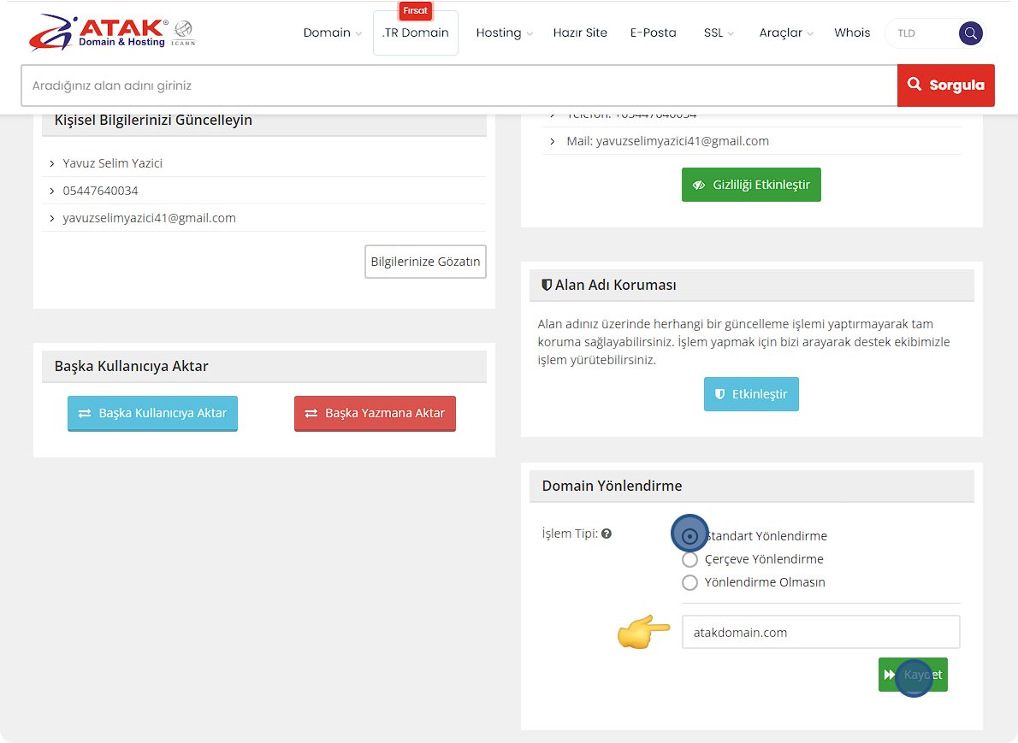This screenshot has height=743, width=1018.
Task: Click the shield icon in Alan Adı Koruması header
Action: pyautogui.click(x=547, y=285)
